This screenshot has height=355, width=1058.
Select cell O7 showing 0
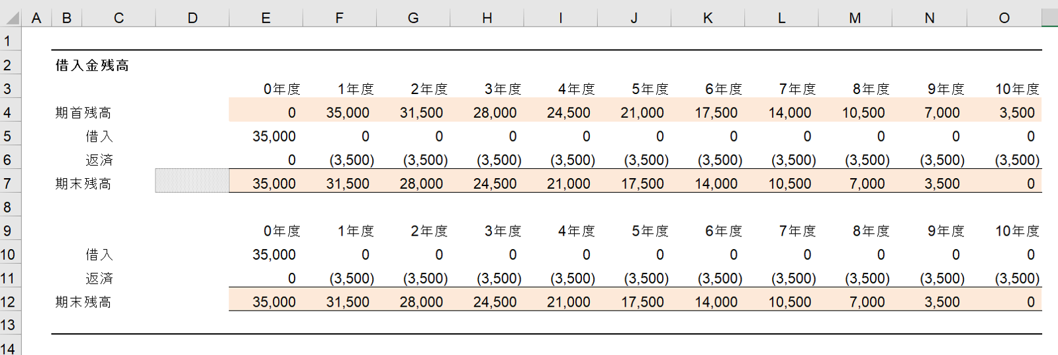pos(1030,184)
